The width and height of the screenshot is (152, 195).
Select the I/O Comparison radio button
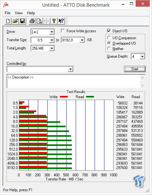tap(109, 38)
